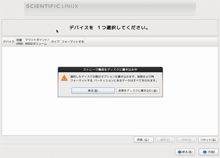This screenshot has width=220, height=158.
Task: Click the left arrow icon on bottom 戻る
Action: [179, 152]
